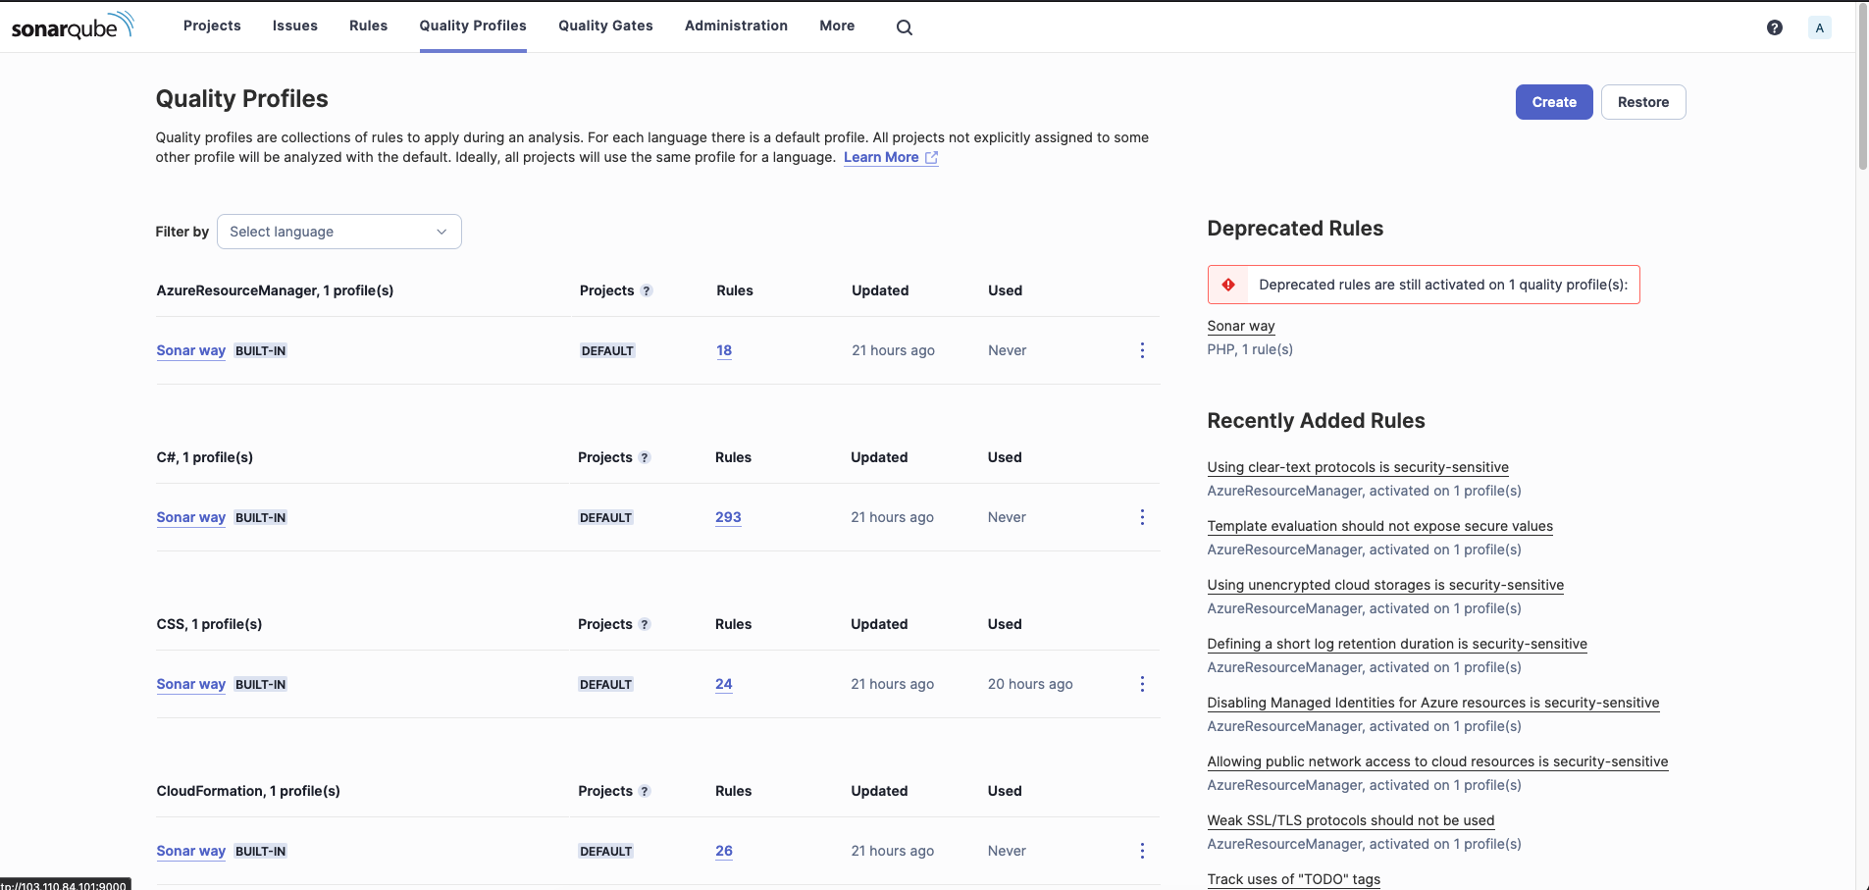Open the user account avatar menu
This screenshot has height=890, width=1869.
1819,27
